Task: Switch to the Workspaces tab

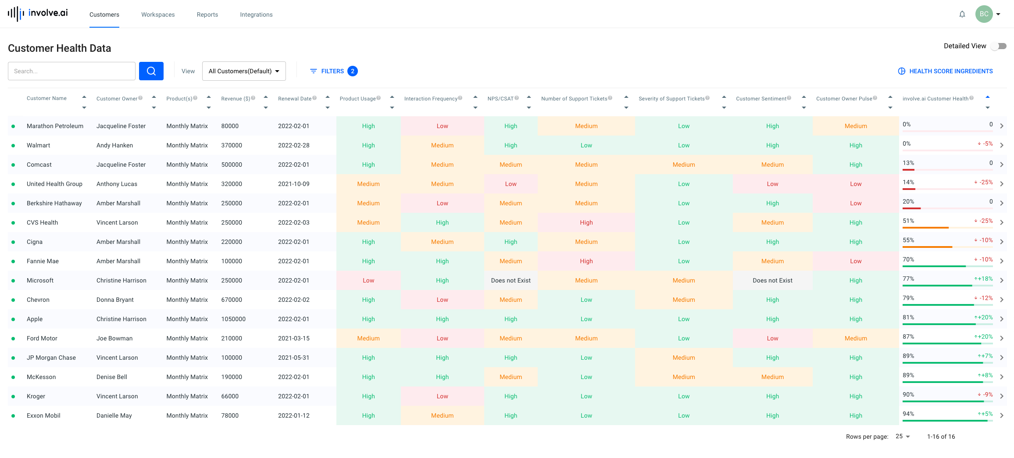Action: click(x=158, y=14)
